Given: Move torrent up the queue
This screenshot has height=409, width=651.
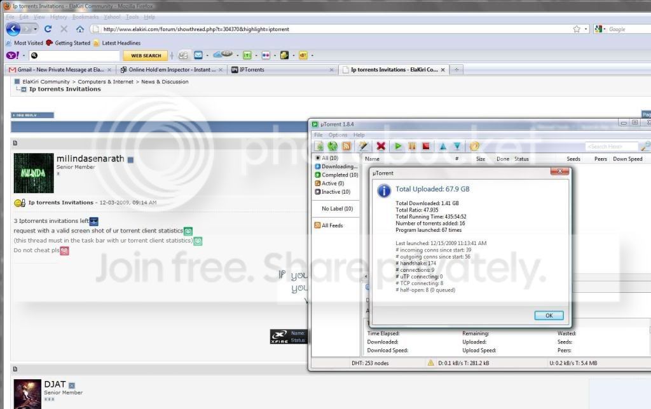Looking at the screenshot, I should pos(443,147).
